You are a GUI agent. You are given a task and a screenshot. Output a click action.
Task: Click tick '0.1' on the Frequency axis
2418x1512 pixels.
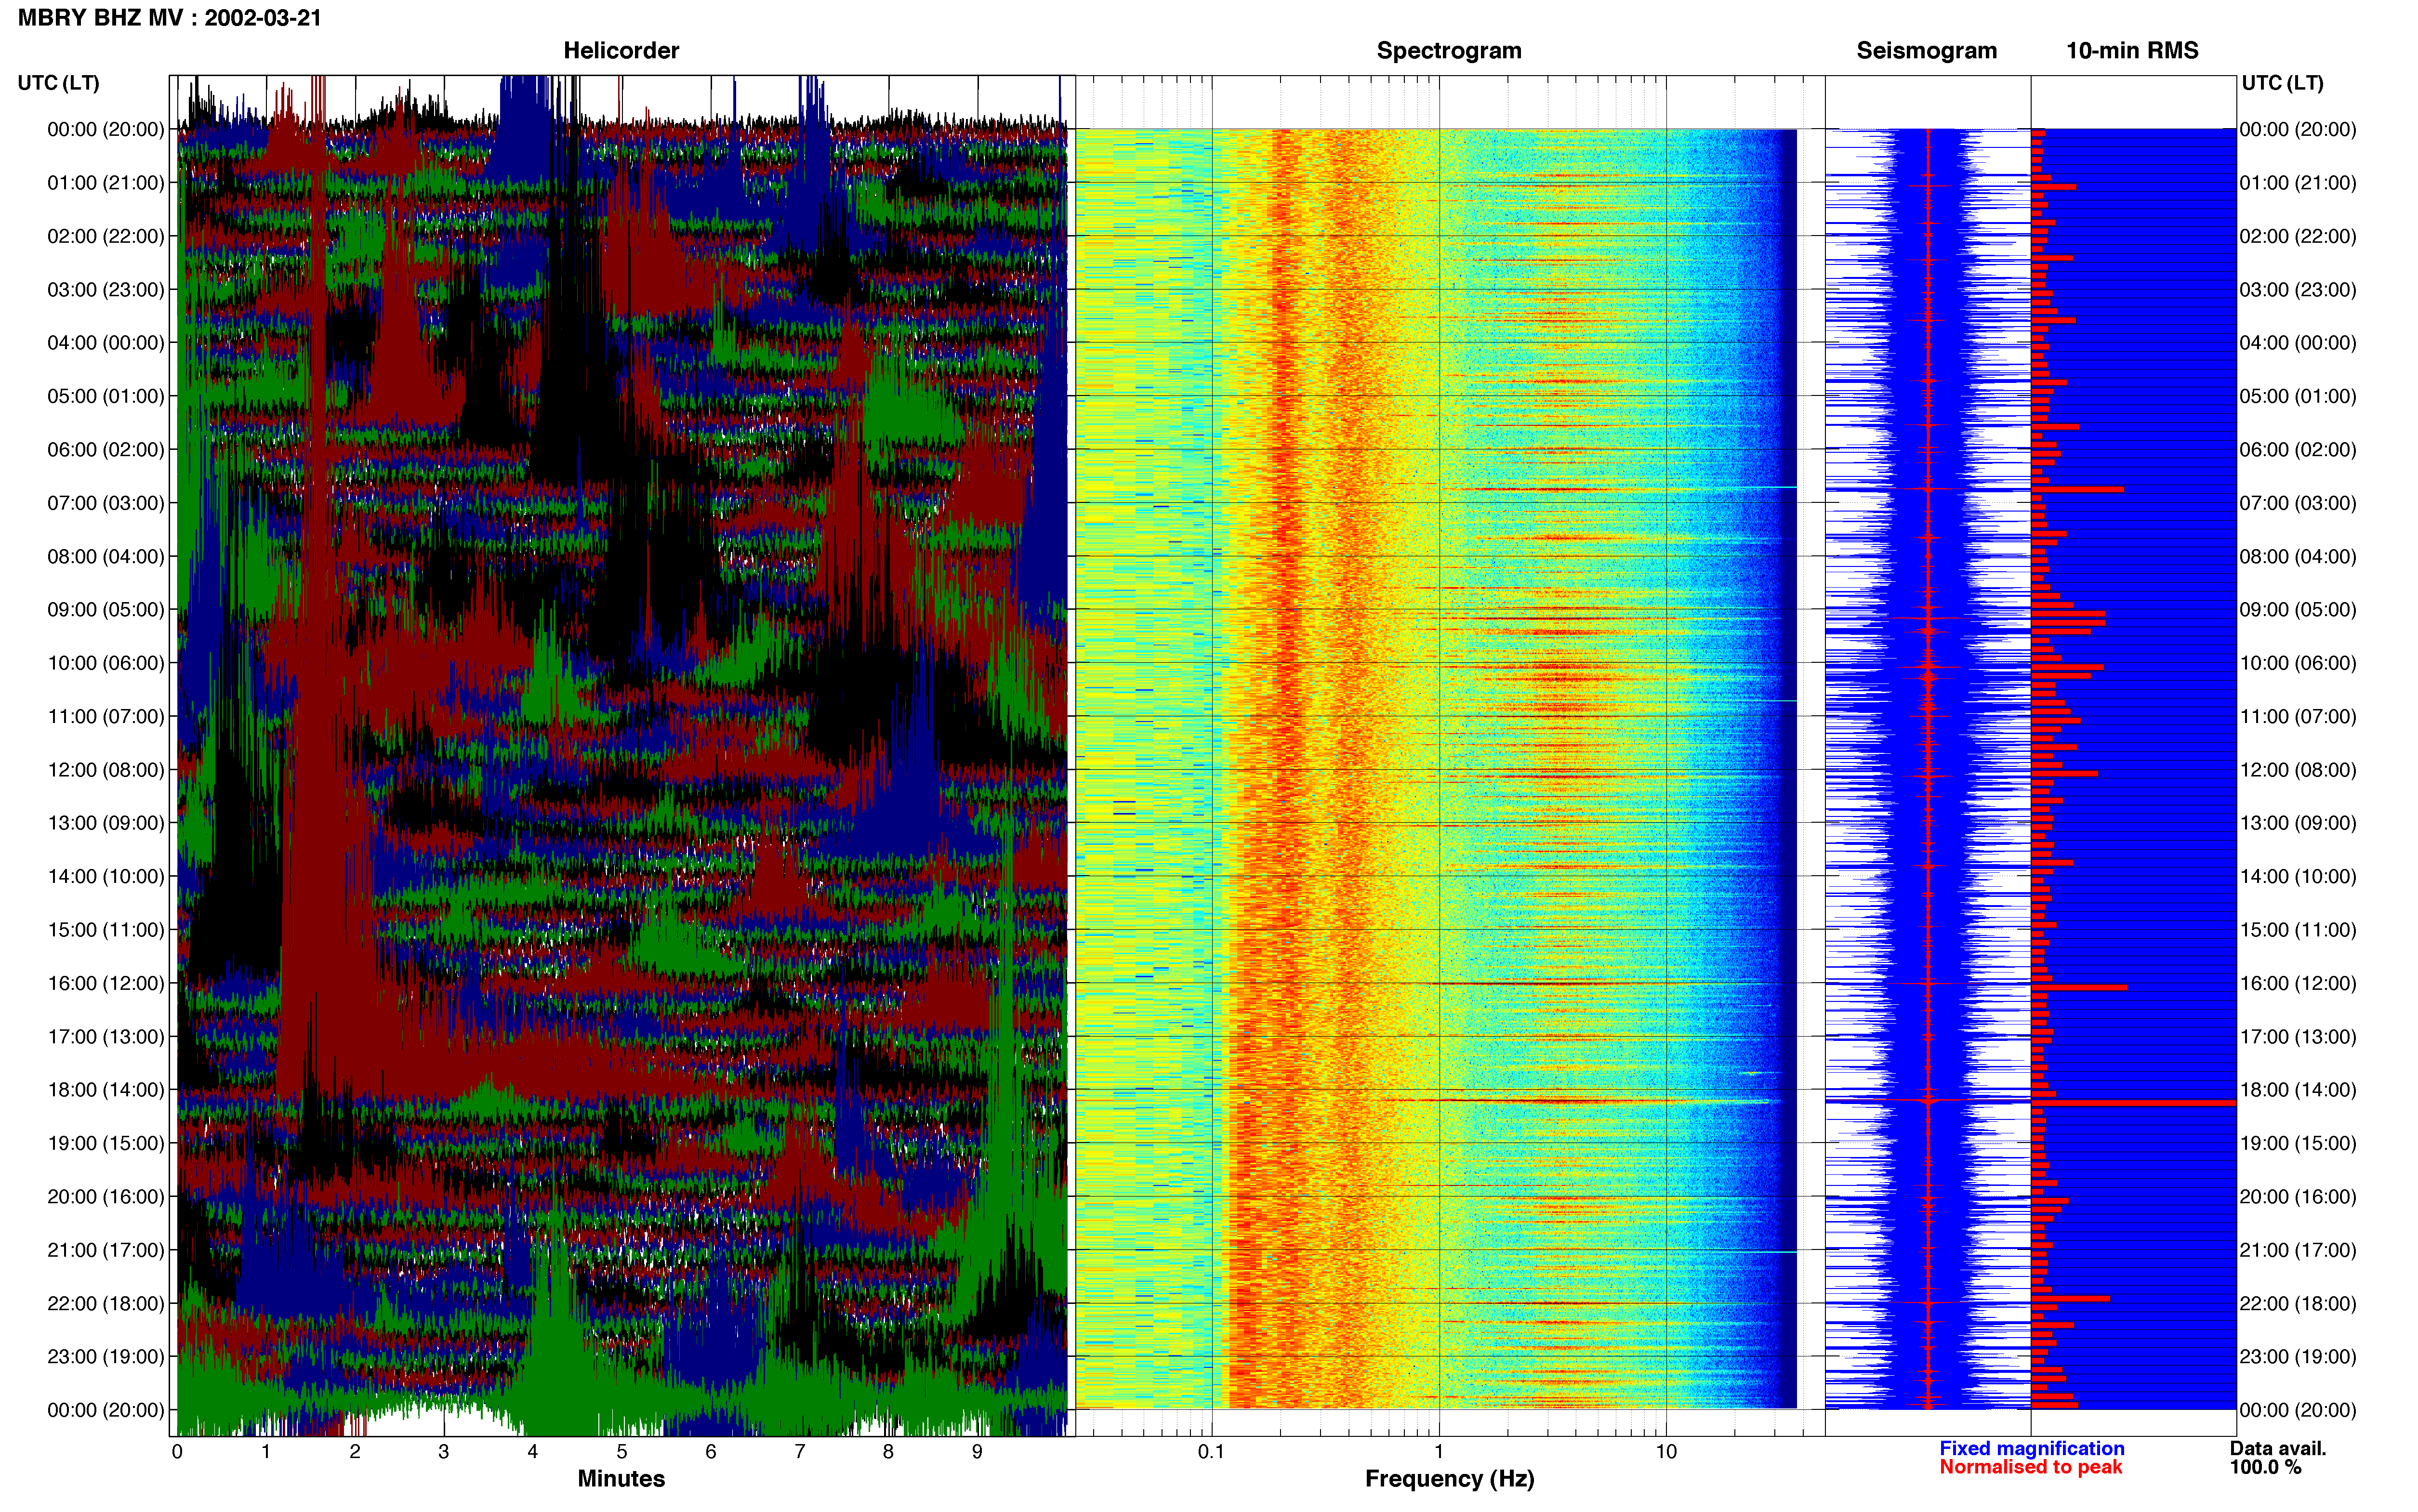(1211, 1452)
